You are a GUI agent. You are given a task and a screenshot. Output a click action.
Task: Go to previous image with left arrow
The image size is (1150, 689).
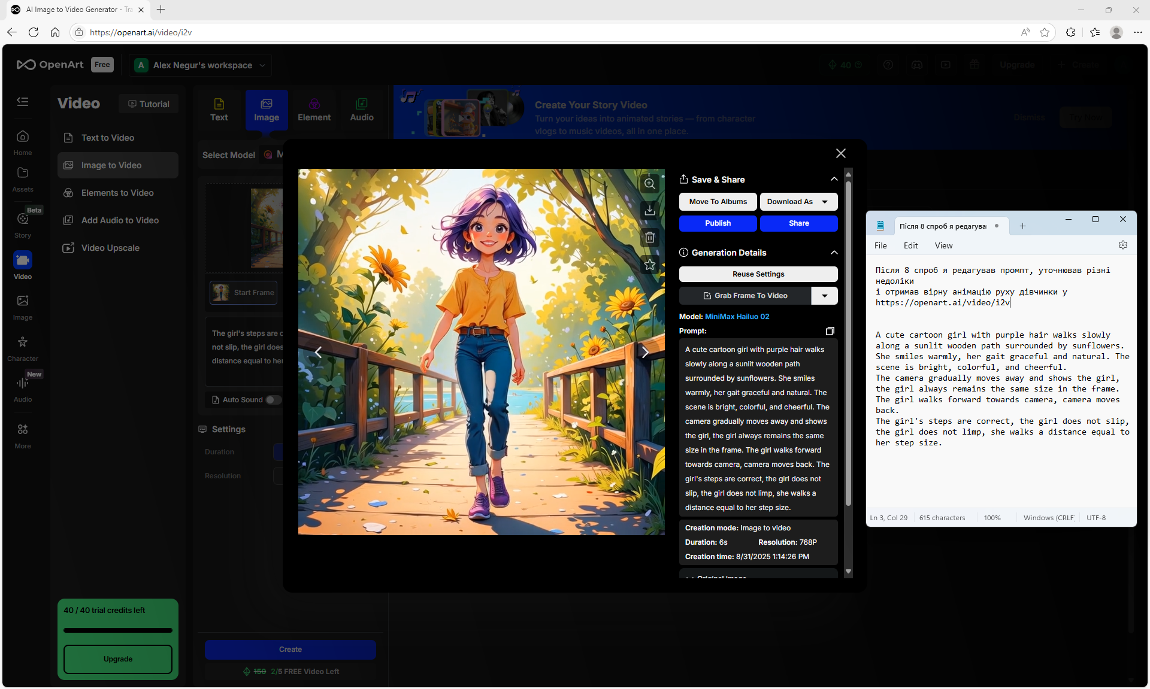(318, 352)
